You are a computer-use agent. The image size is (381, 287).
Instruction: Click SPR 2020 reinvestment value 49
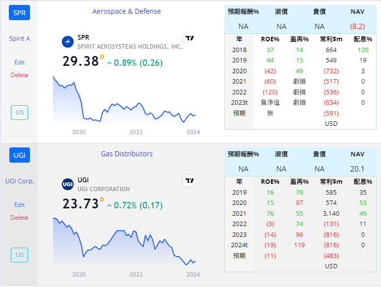pos(299,71)
